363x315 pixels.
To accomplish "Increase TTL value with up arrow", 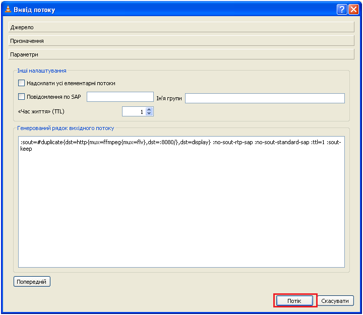I will click(149, 109).
